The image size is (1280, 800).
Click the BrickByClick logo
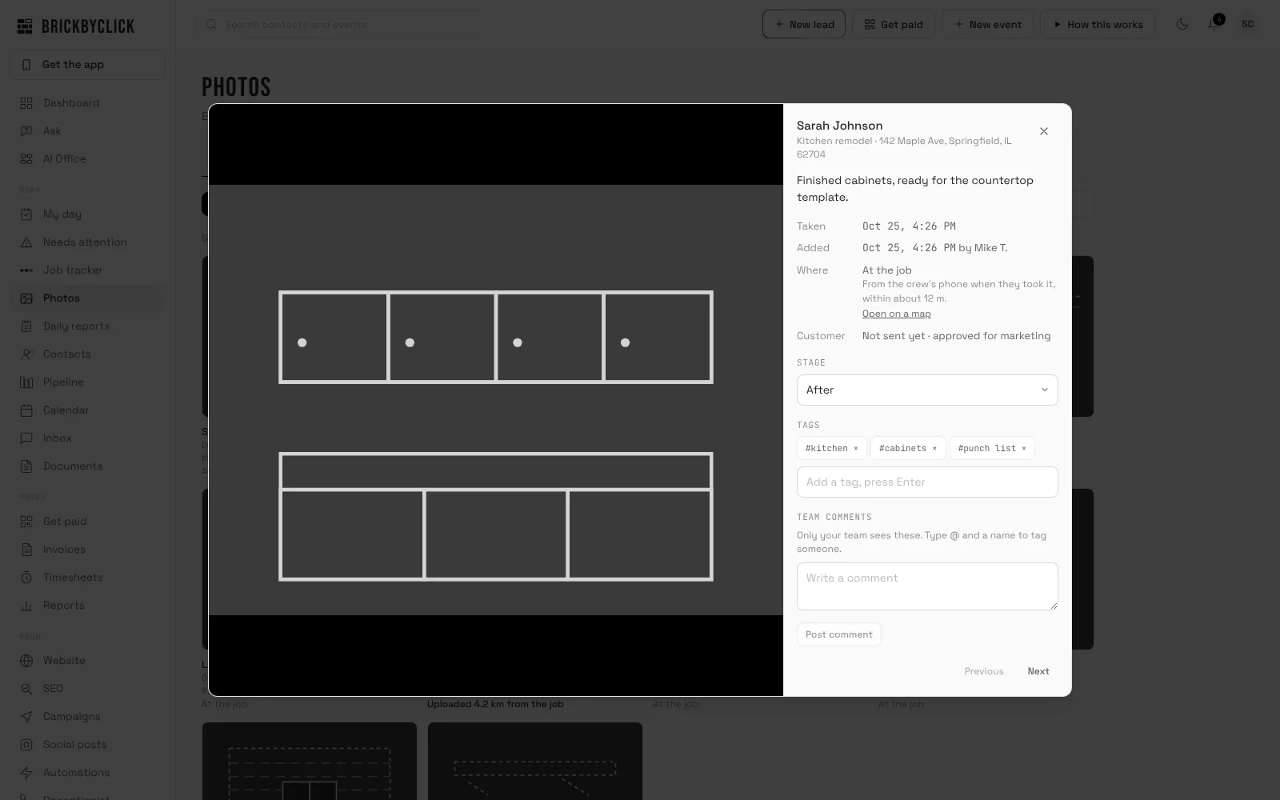click(76, 26)
